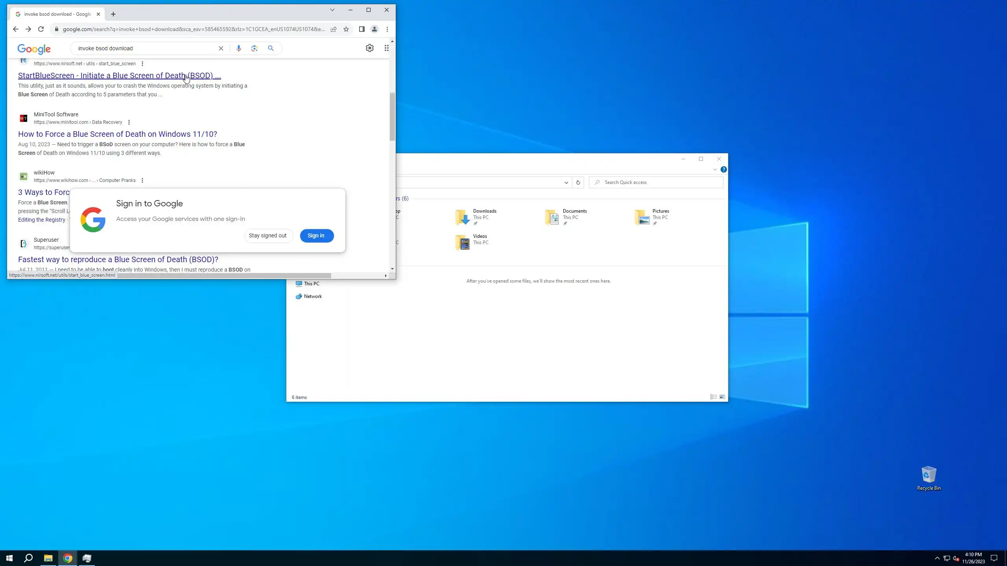
Task: Clear the Google search box text
Action: pyautogui.click(x=221, y=48)
